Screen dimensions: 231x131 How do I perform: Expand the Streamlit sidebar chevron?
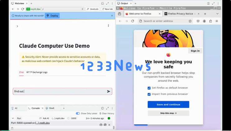(x=17, y=26)
